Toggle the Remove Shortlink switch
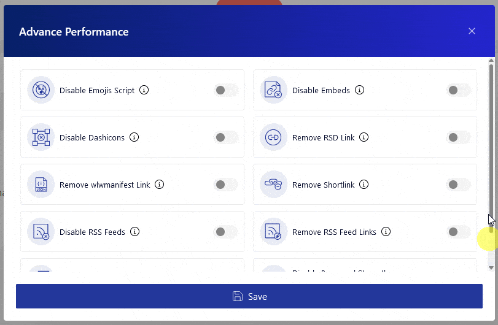 pos(459,185)
